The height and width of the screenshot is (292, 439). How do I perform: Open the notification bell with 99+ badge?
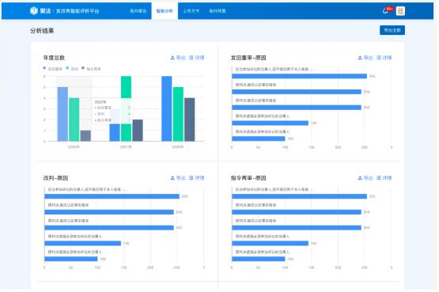385,11
